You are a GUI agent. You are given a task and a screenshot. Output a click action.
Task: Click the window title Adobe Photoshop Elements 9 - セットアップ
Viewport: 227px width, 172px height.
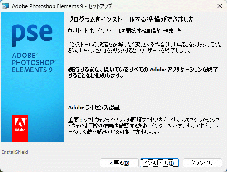(62, 6)
